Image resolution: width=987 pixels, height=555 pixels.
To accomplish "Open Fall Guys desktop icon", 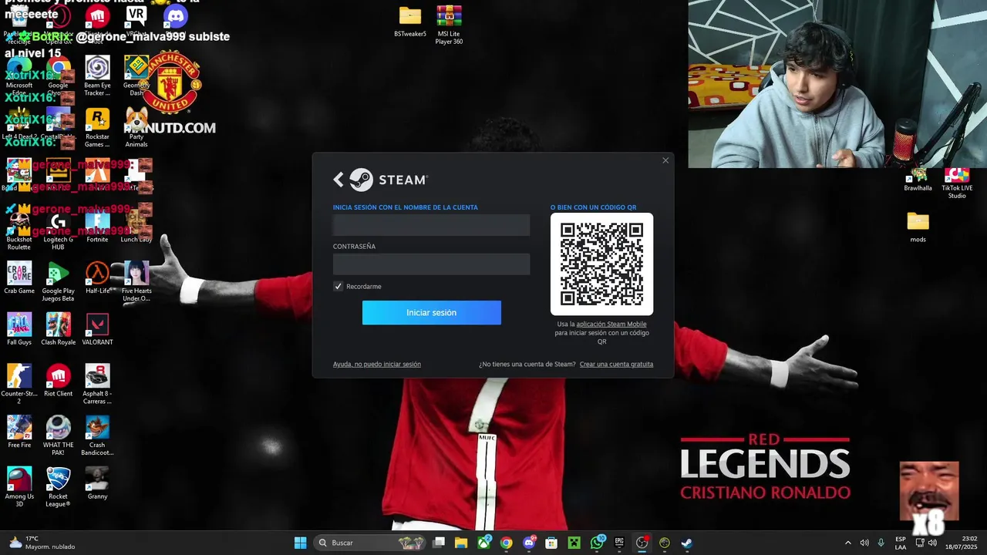I will tap(19, 329).
